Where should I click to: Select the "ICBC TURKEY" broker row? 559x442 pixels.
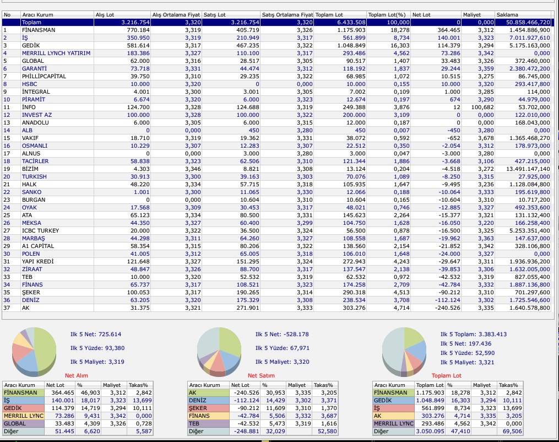tap(276, 231)
